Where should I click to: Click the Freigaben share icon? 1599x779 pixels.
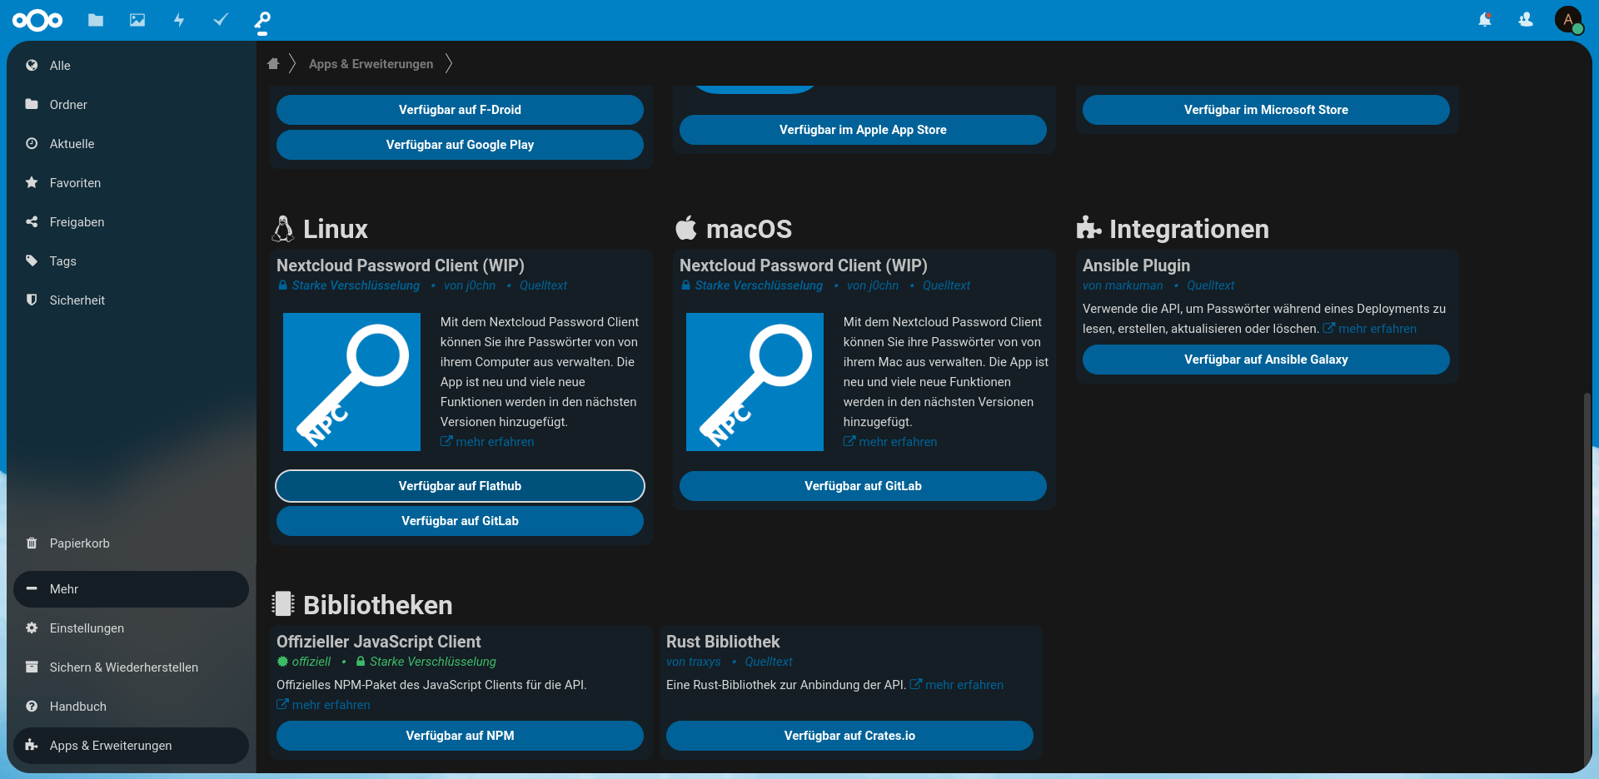pyautogui.click(x=32, y=221)
